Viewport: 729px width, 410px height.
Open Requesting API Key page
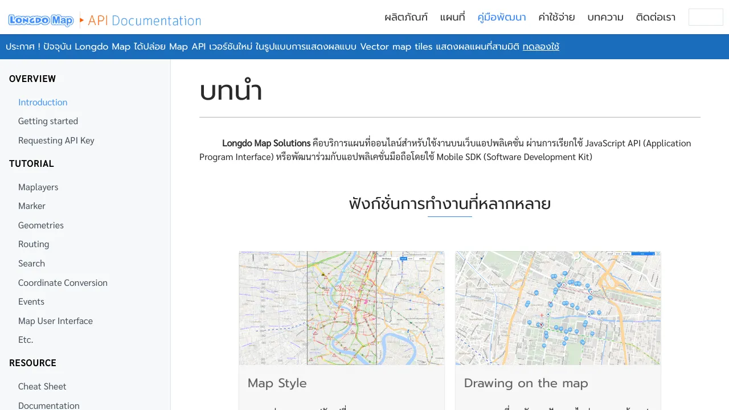(x=56, y=141)
